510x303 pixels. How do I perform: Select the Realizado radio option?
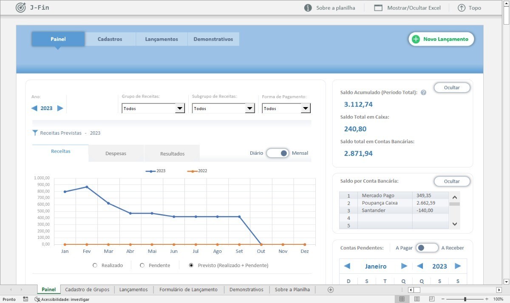pyautogui.click(x=95, y=265)
